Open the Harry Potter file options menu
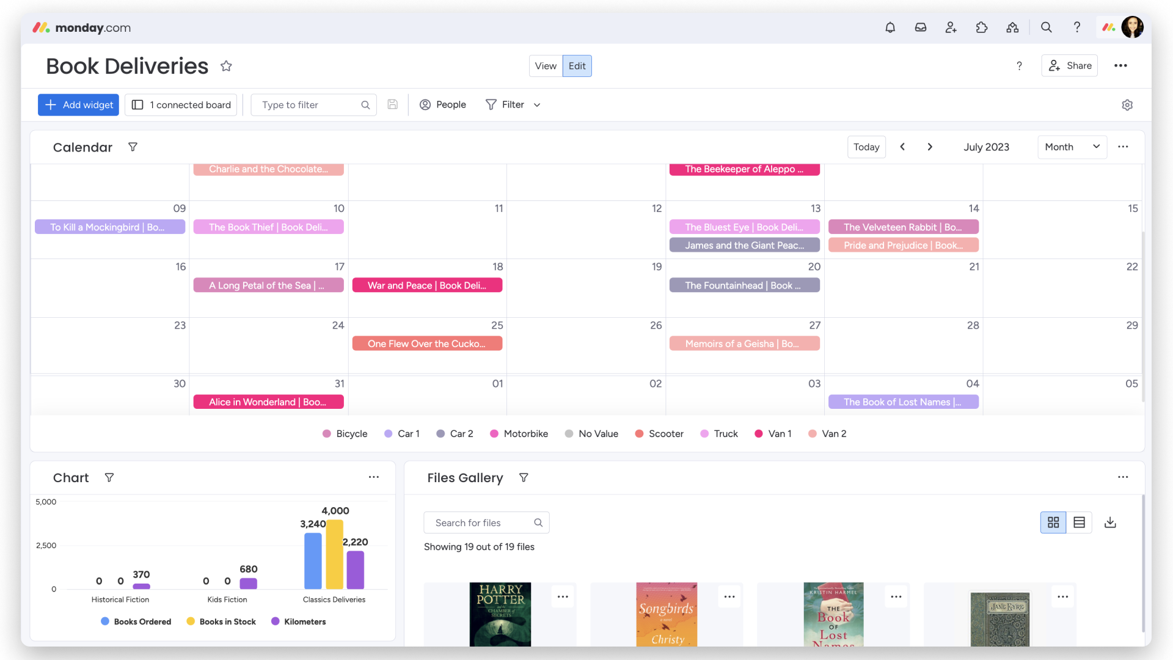The height and width of the screenshot is (660, 1173). pos(563,596)
